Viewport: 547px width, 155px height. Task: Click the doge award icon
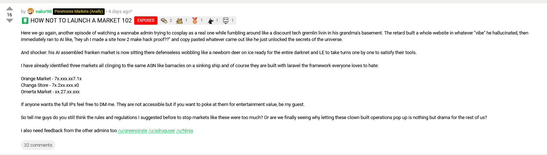179,21
